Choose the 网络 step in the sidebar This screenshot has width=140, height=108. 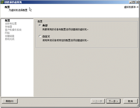point(7,33)
